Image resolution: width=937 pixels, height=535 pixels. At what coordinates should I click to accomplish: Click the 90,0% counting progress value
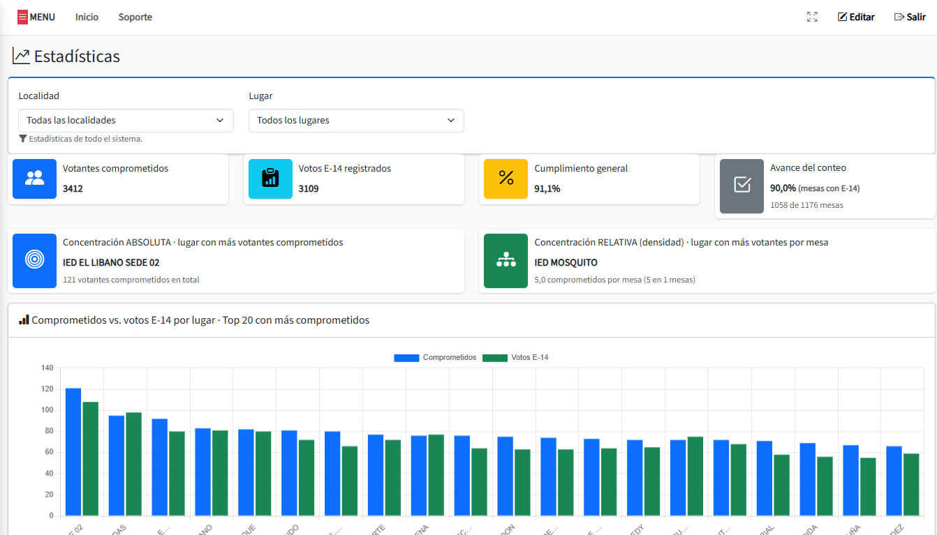point(783,188)
